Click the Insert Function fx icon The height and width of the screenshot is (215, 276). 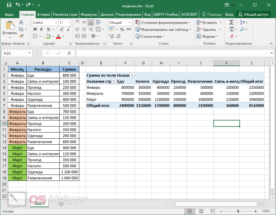pos(69,53)
